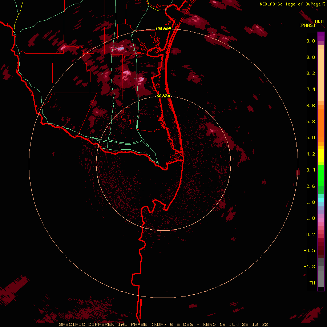The image size is (327, 327).
Task: Click the 5.0 value on the scale
Action: coord(311,138)
